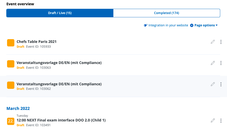
Task: Click orange status square for Chefs Table Paris
Action: [11, 43]
